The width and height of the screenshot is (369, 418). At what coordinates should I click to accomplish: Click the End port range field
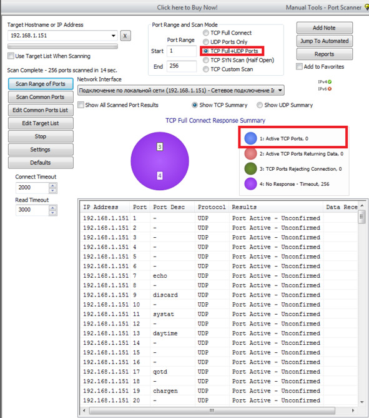point(182,66)
